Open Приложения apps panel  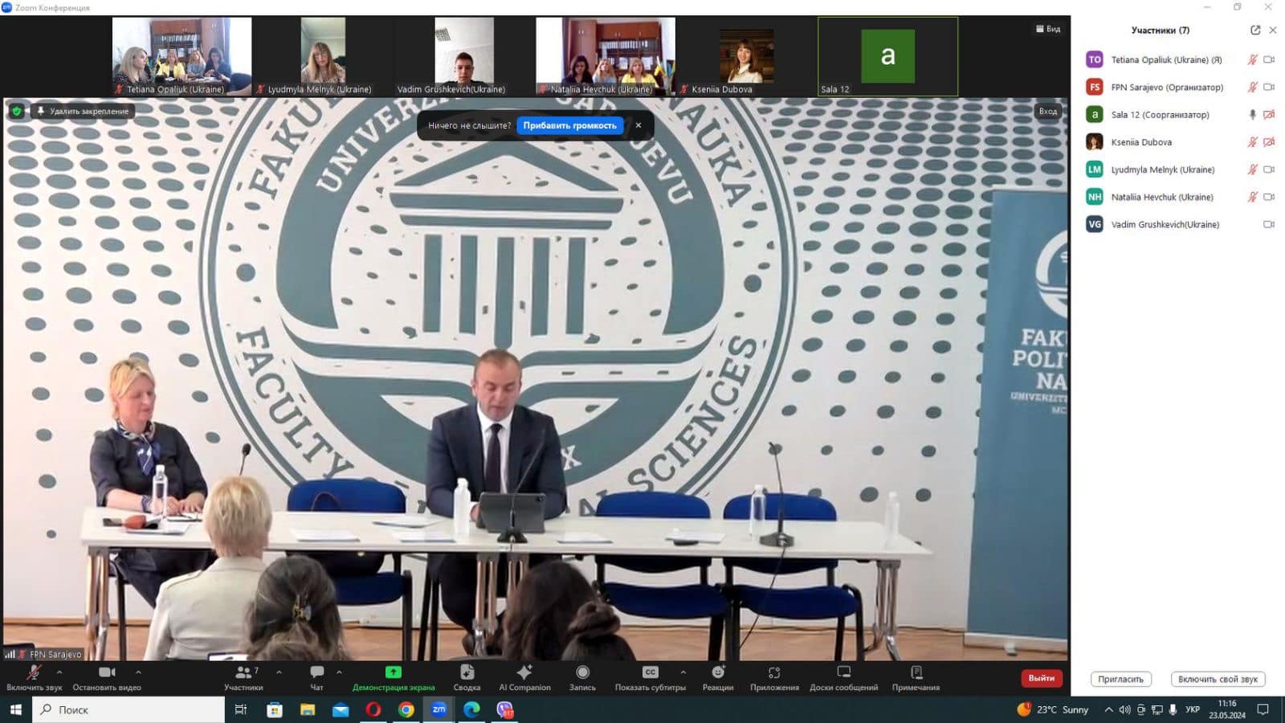click(x=774, y=678)
